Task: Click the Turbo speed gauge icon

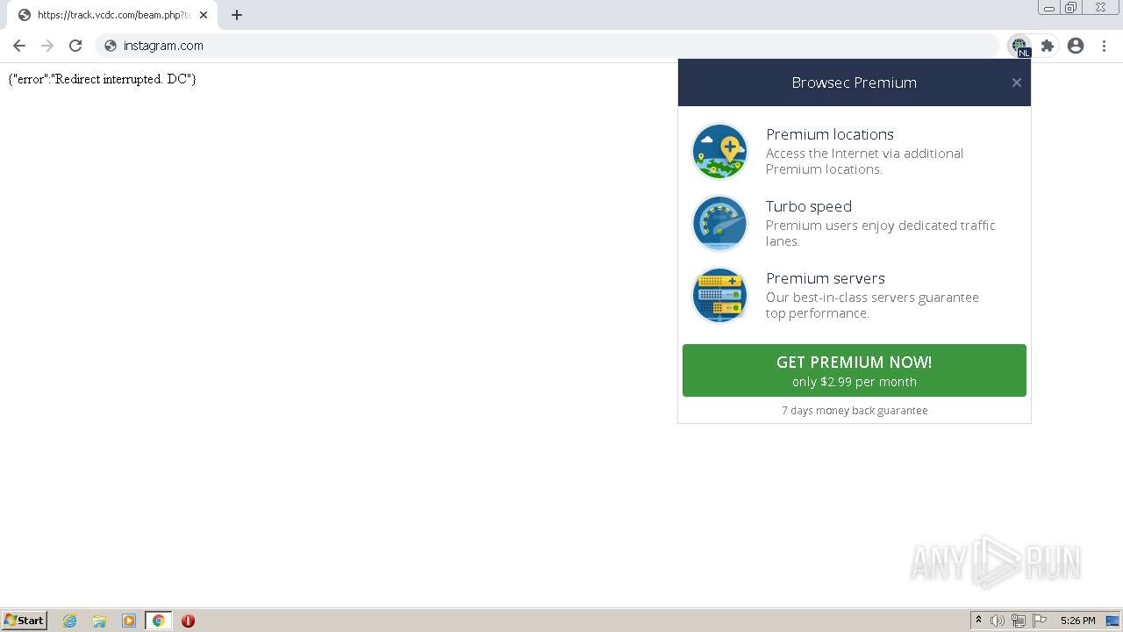Action: coord(719,224)
